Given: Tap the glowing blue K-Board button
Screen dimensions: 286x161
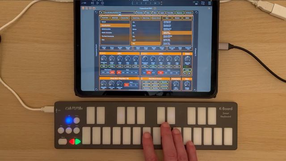Looking at the screenshot, I should [x=69, y=120].
